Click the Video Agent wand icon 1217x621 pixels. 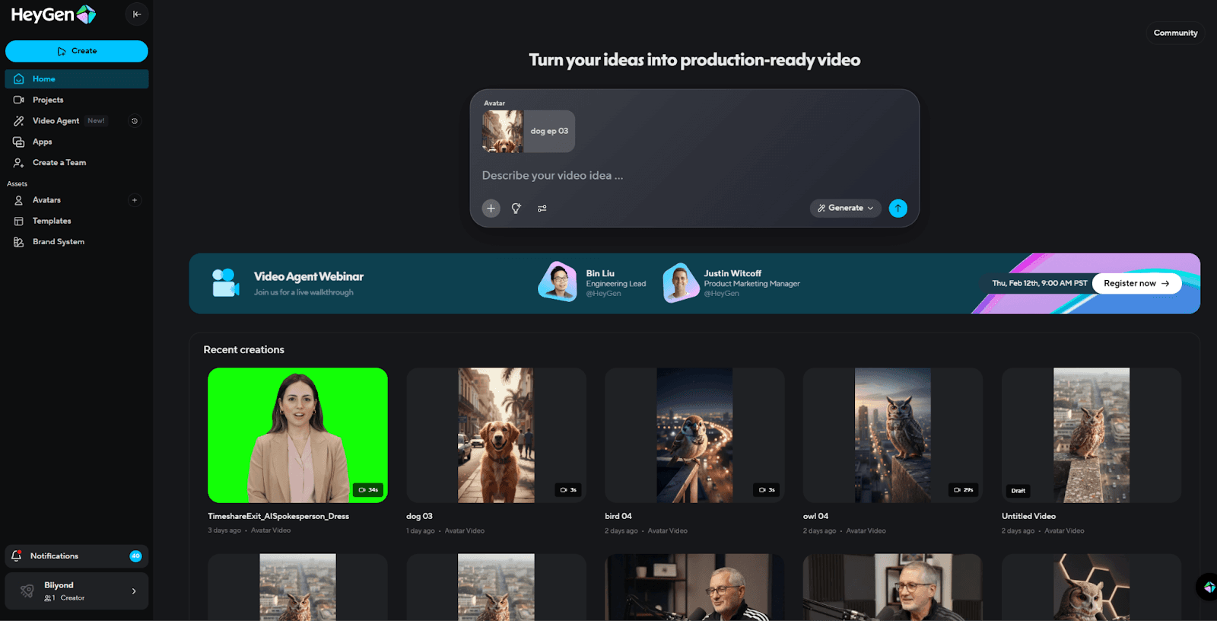pyautogui.click(x=19, y=121)
